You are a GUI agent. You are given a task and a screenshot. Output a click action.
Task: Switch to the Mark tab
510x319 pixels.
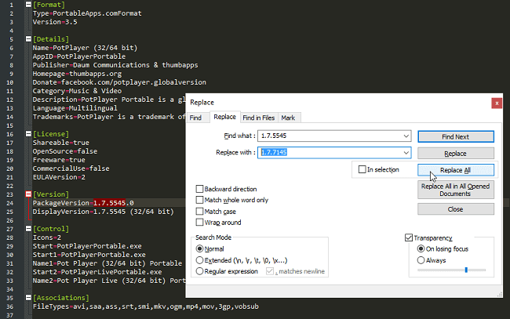(x=288, y=118)
